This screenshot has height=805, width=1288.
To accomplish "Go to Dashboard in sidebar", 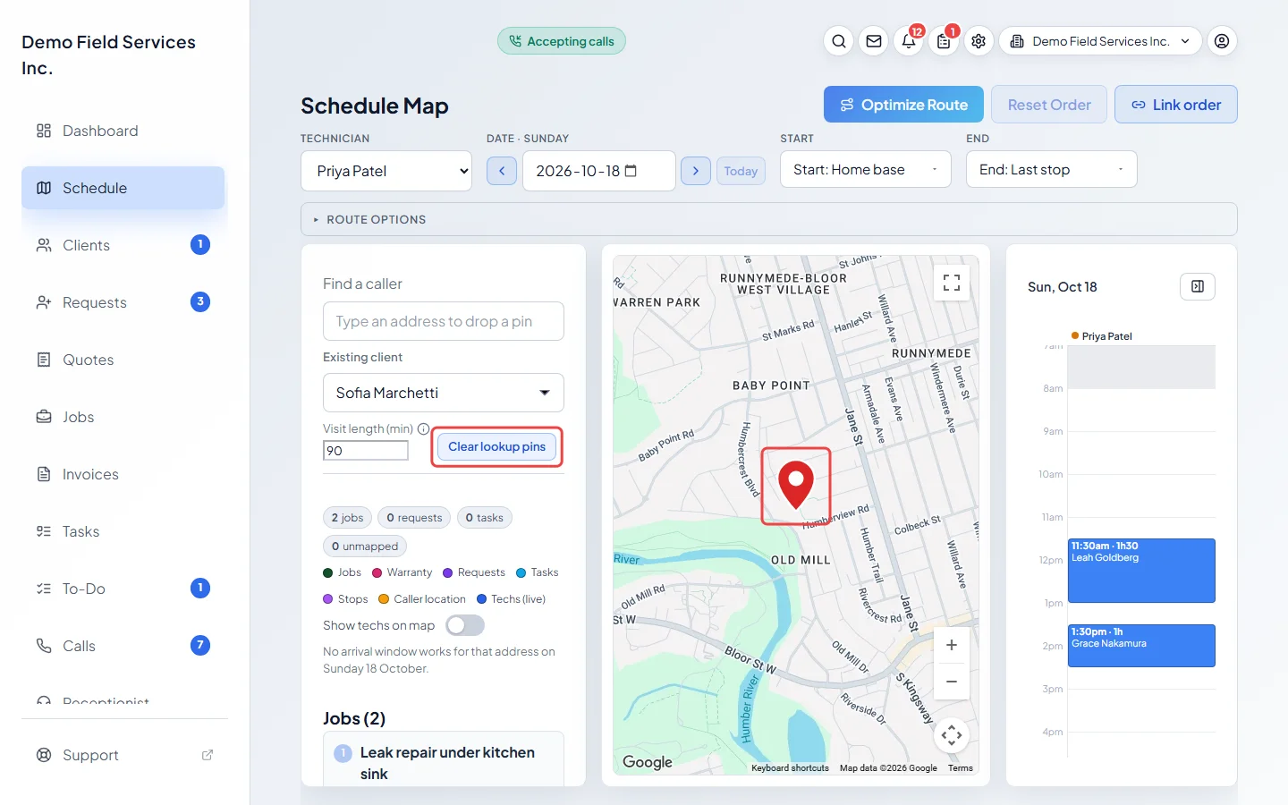I will pos(123,131).
